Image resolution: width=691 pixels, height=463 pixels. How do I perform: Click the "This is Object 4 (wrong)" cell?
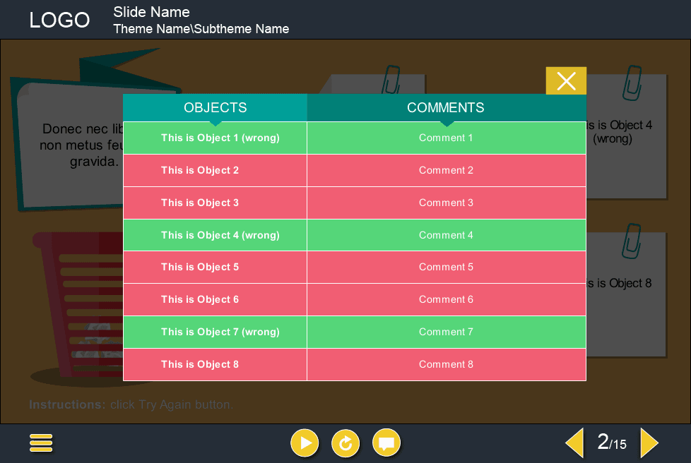(x=220, y=235)
